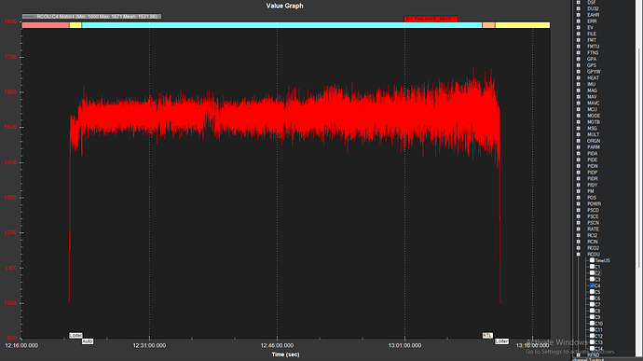Select the MSG tree item
Viewport: 643px width, 361px height.
click(592, 129)
